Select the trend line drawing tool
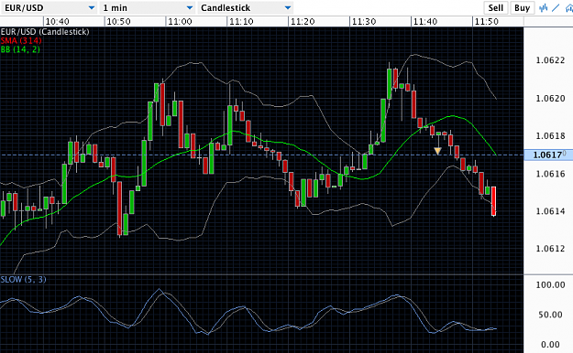The image size is (573, 353). [x=556, y=7]
